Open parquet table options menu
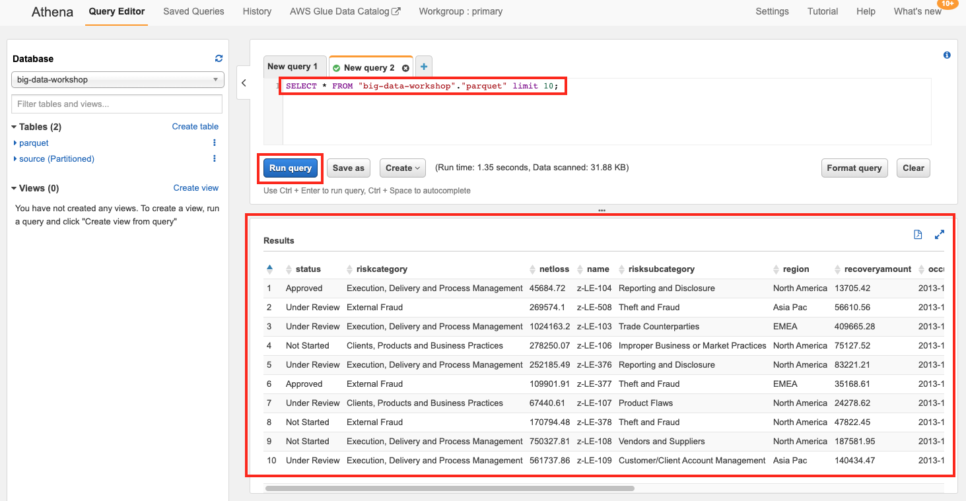 click(x=214, y=143)
